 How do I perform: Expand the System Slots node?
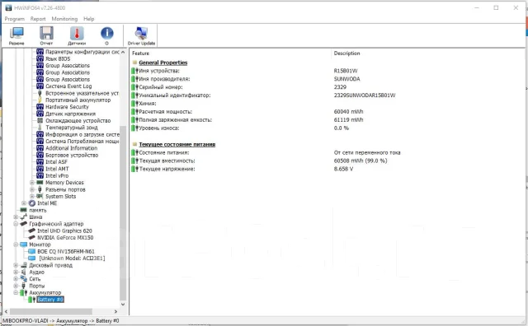(x=32, y=196)
